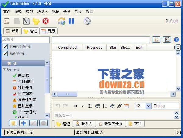Open the 链接的任务 tab
This screenshot has width=183, height=138.
point(110,124)
